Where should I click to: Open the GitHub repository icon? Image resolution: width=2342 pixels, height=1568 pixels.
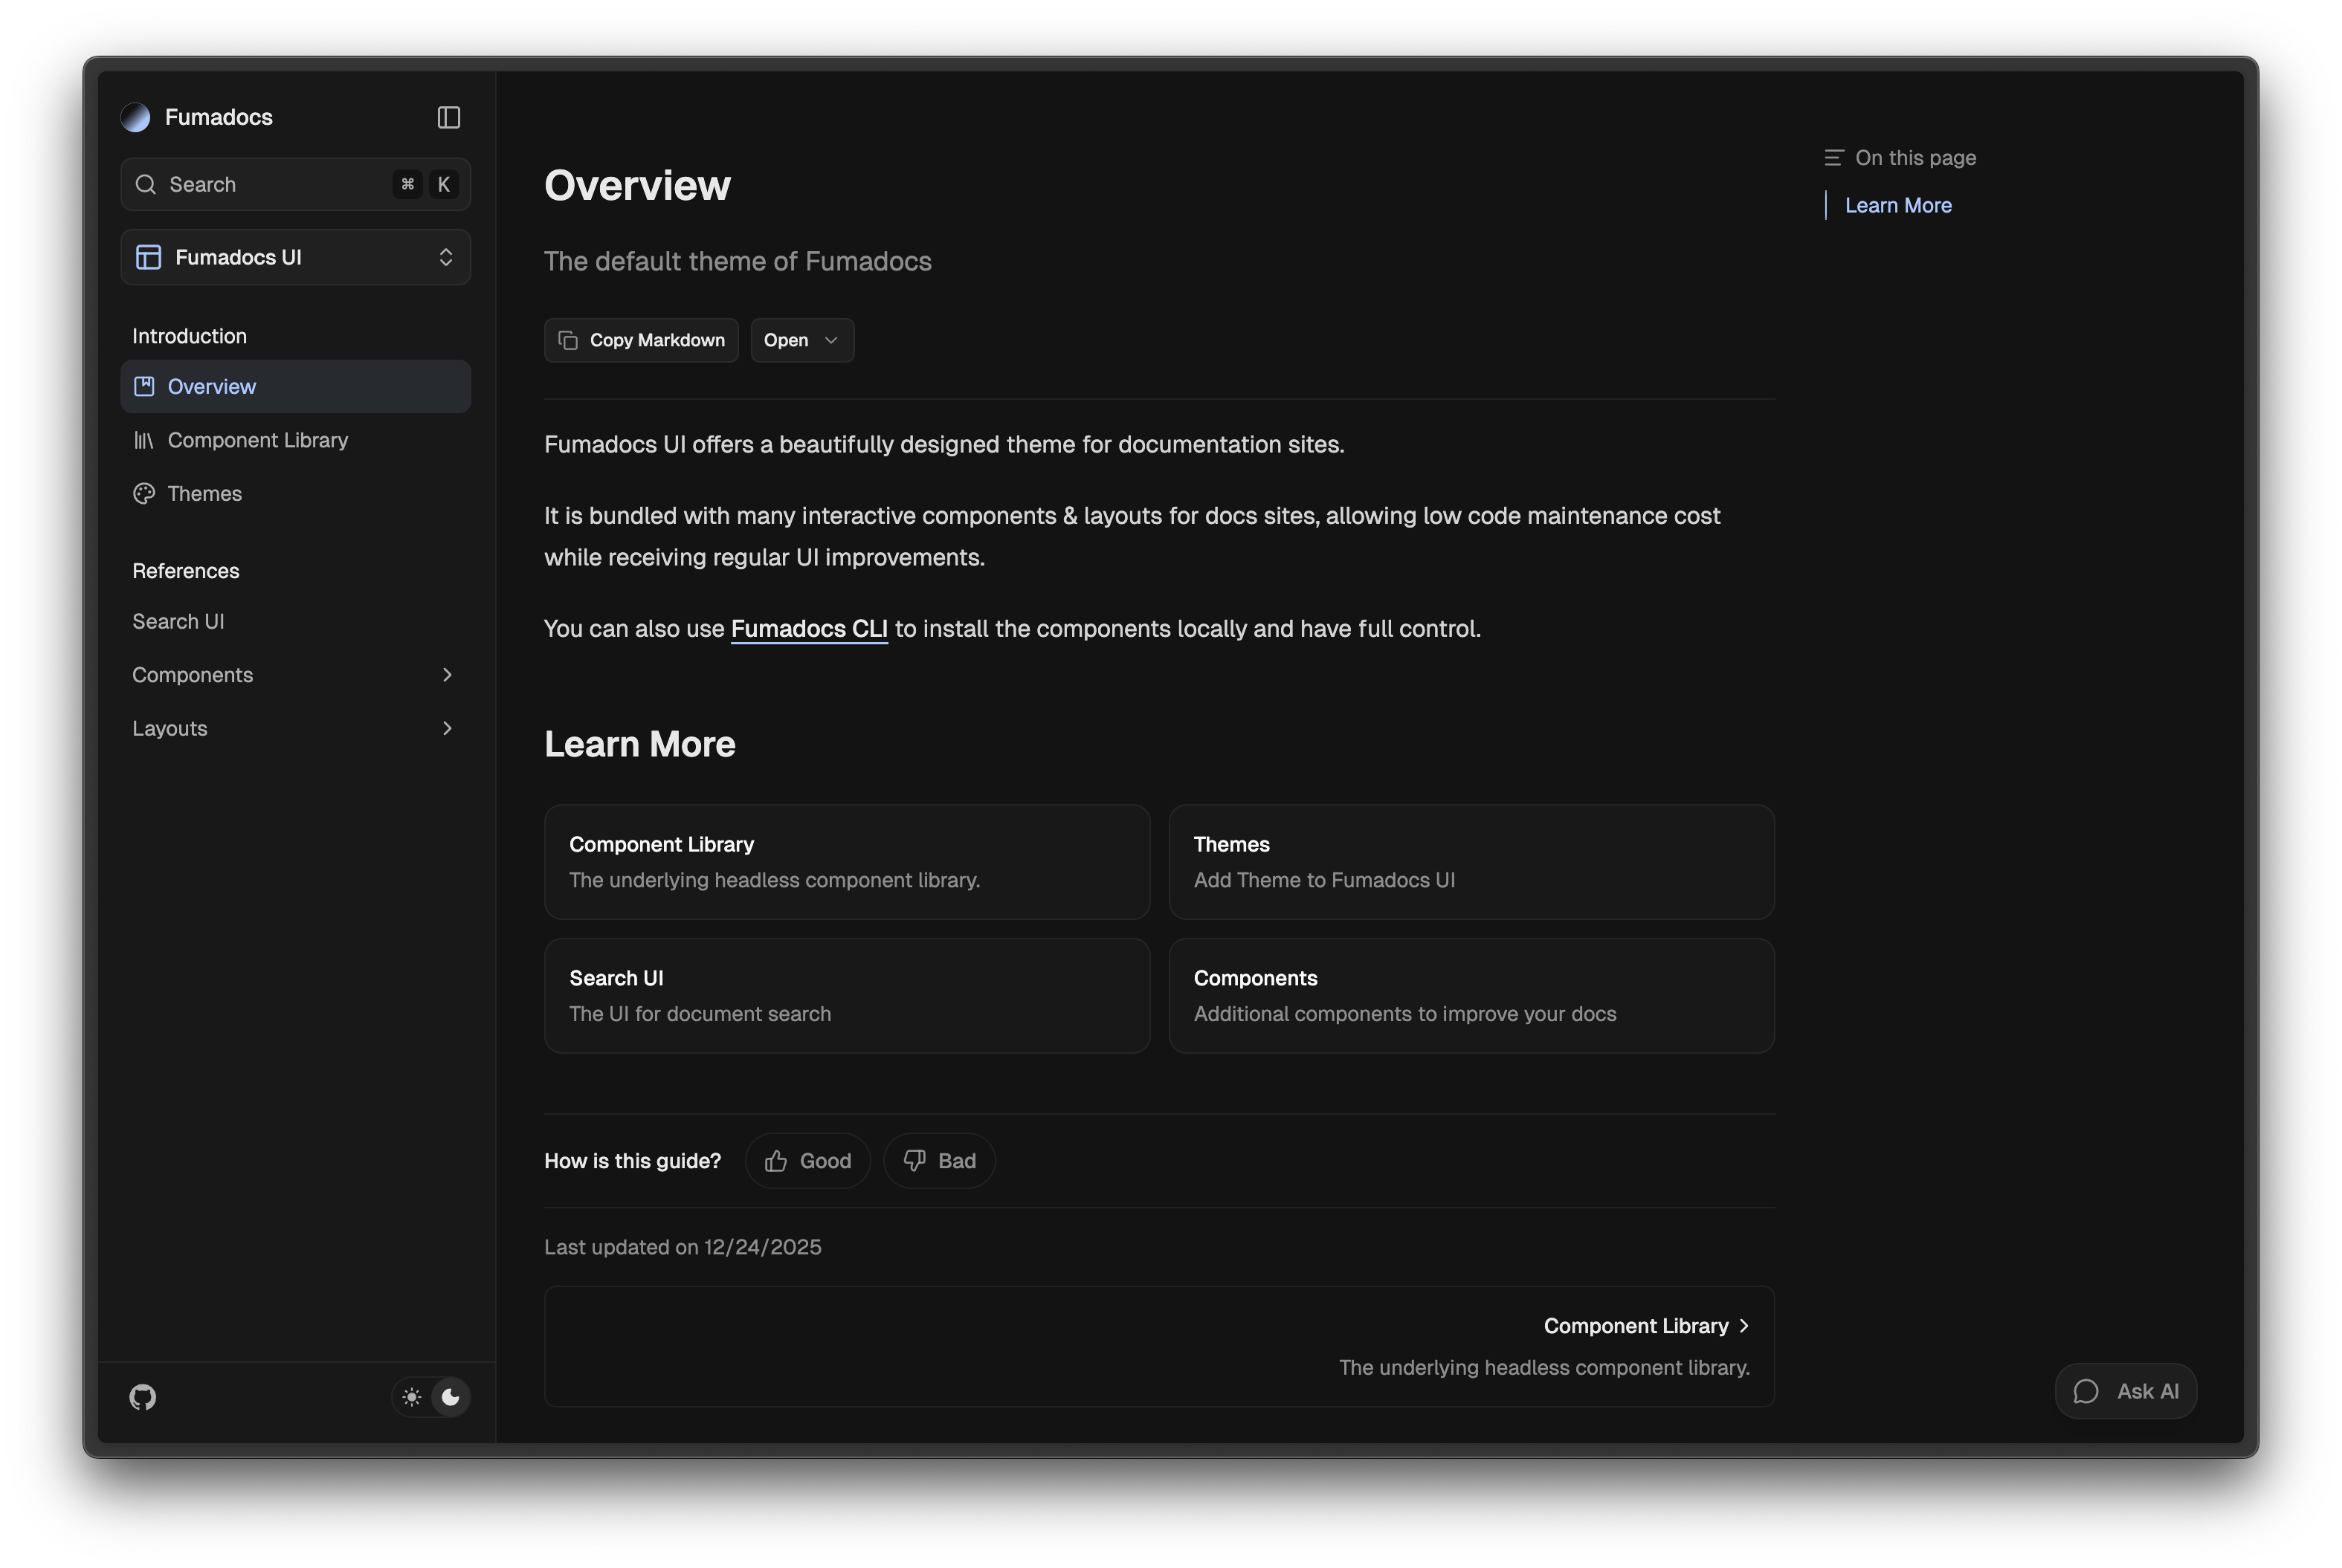(x=143, y=1396)
